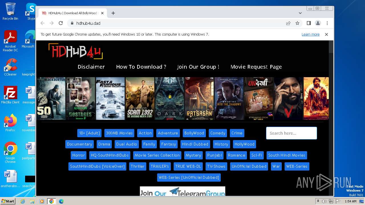Viewport: 365px width, 205px height.
Task: Open the Dark series poster
Action: tap(170, 99)
